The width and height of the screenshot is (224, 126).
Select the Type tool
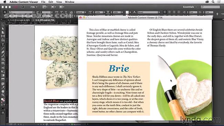tap(3, 45)
